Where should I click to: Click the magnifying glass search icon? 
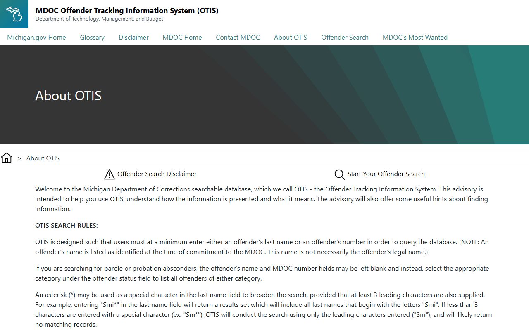pyautogui.click(x=340, y=174)
